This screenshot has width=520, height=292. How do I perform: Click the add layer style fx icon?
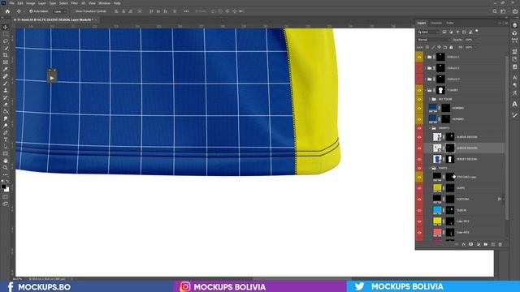464,244
